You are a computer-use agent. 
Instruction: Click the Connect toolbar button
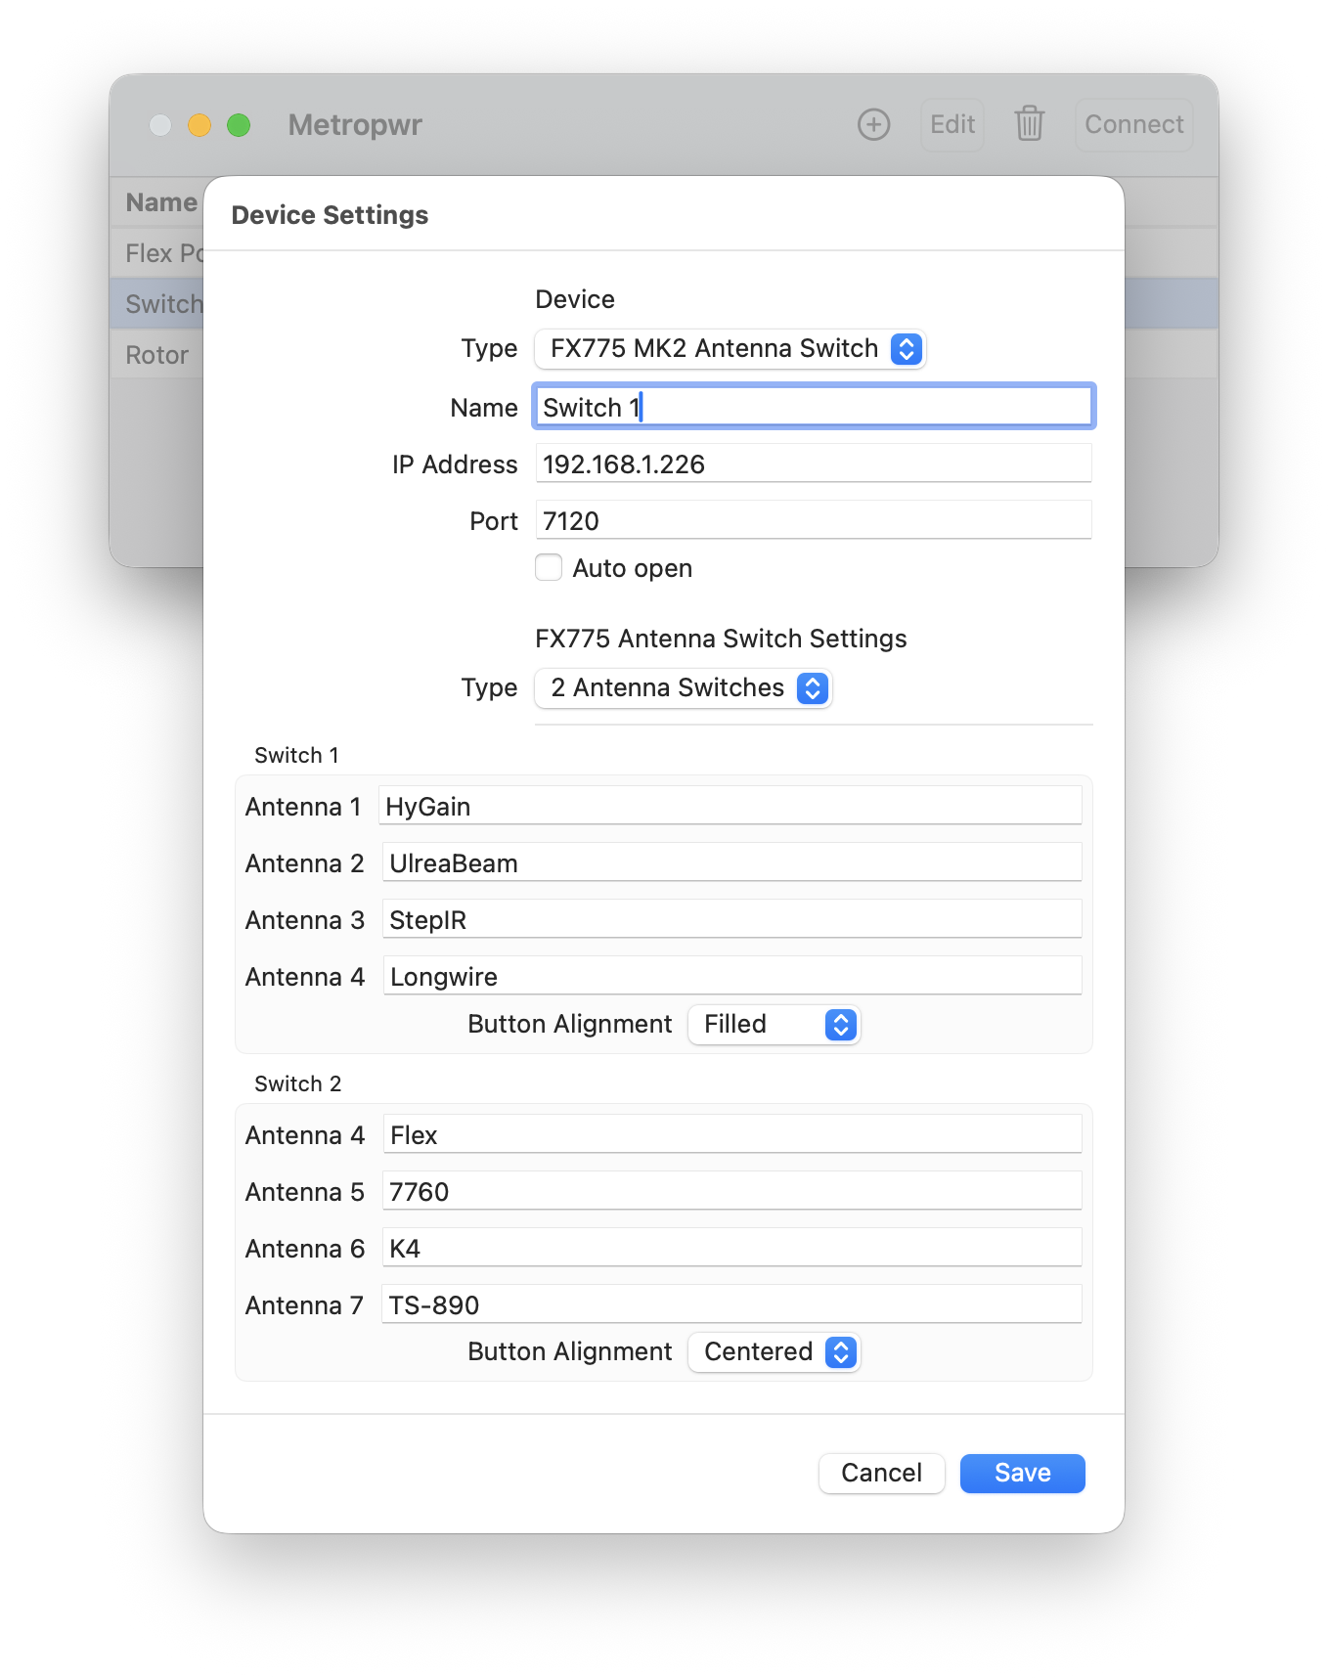click(1133, 125)
